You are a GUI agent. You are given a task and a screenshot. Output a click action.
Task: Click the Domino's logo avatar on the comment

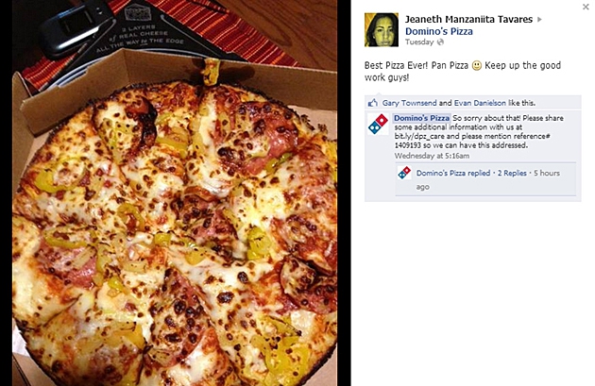(x=379, y=124)
